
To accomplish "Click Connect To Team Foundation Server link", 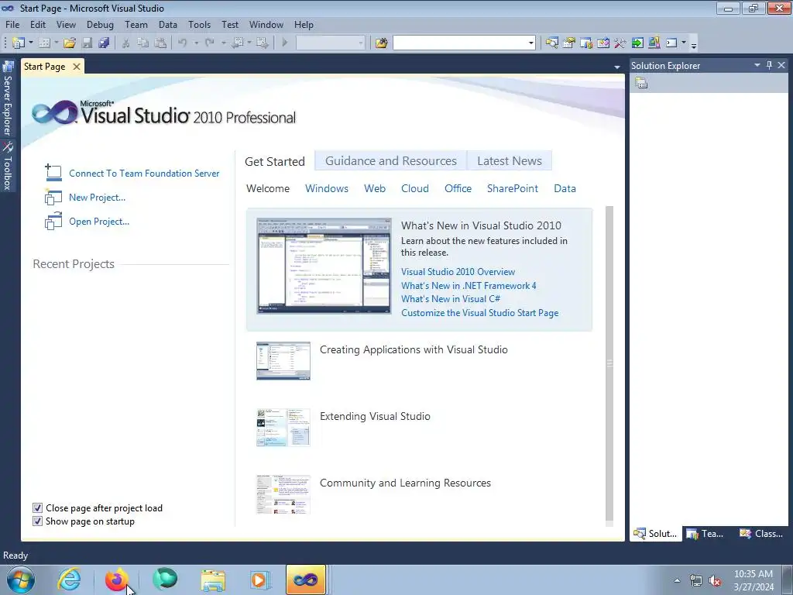I will [144, 173].
